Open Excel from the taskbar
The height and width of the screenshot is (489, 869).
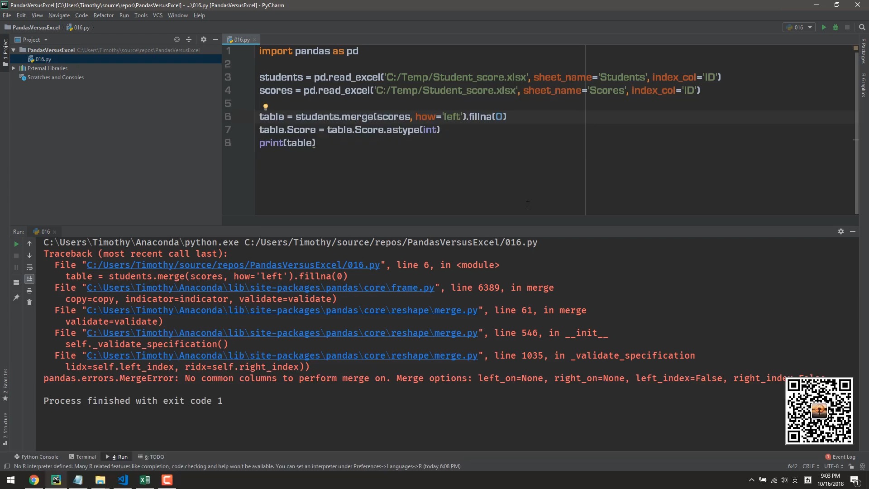(145, 480)
